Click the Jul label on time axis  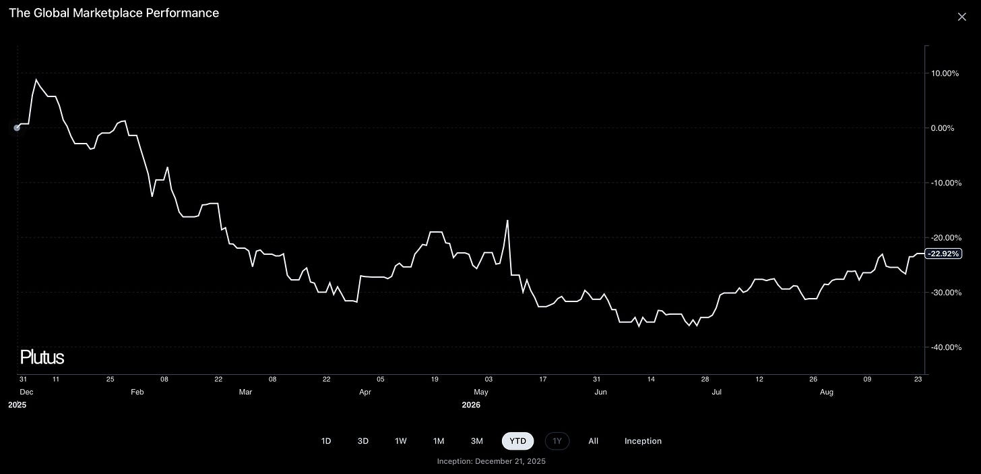click(717, 392)
